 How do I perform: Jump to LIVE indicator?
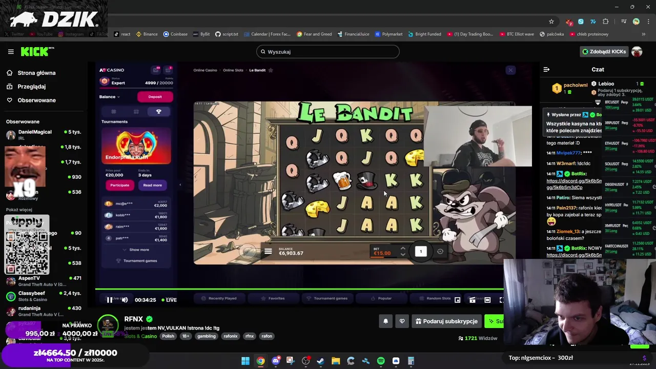[169, 300]
